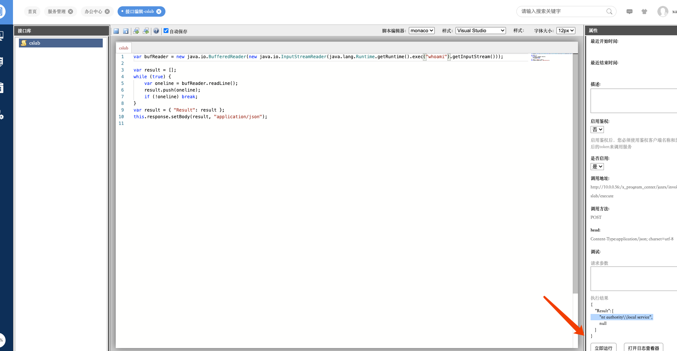
Task: Click the save icon in editor toolbar
Action: point(116,31)
